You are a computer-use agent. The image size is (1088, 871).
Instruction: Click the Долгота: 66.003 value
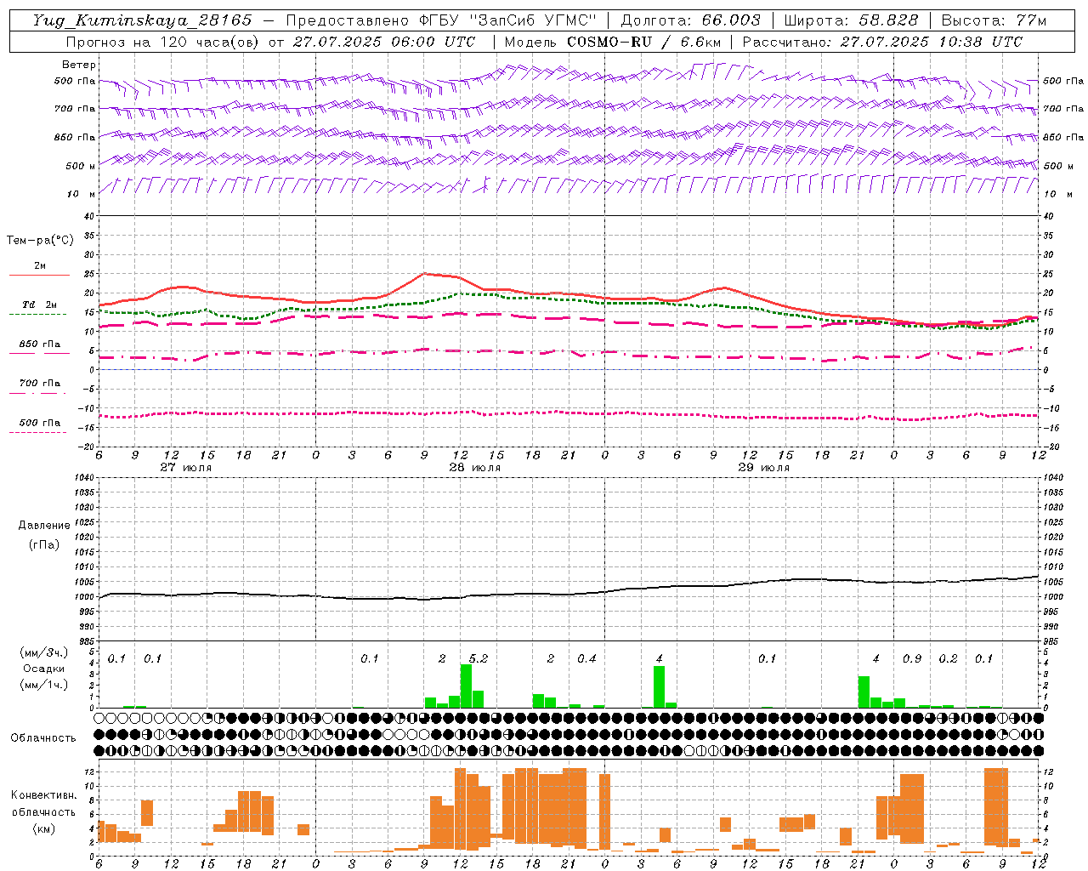coord(691,20)
